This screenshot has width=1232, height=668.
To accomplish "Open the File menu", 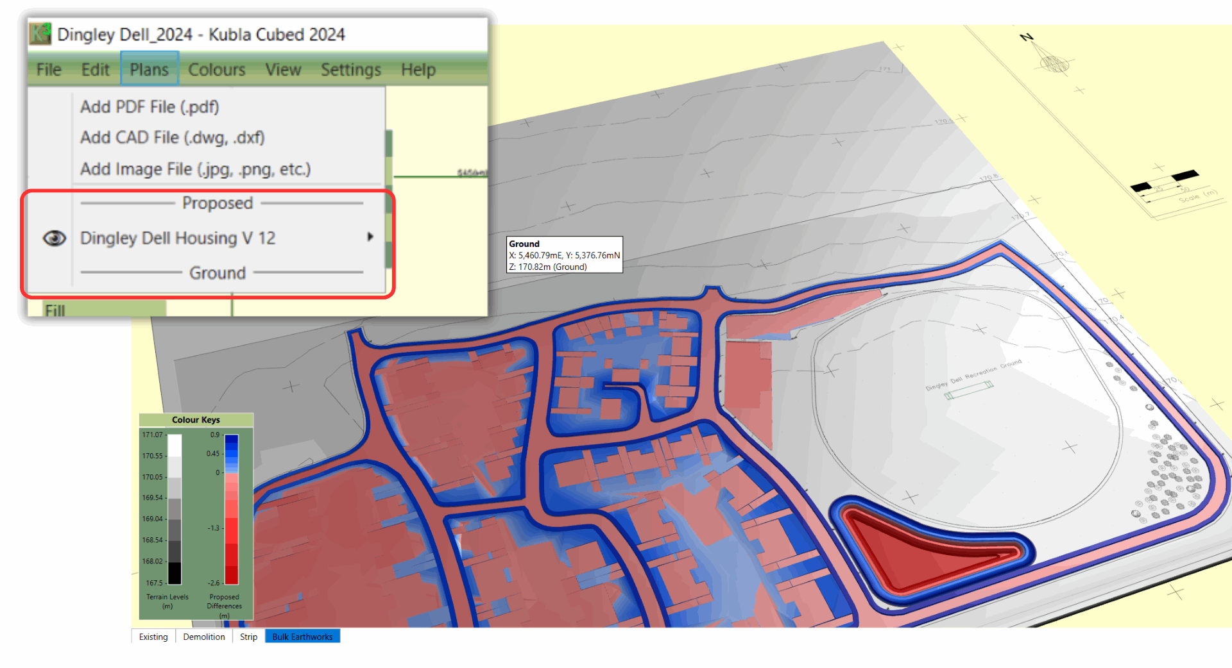I will click(x=49, y=70).
